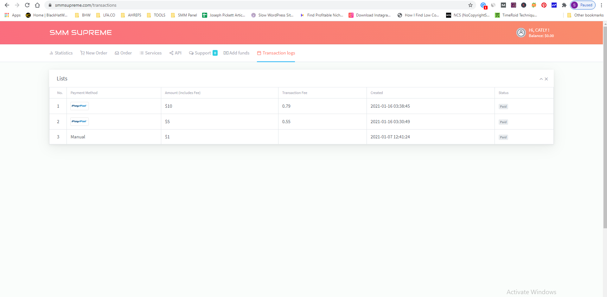Open the TOOLS bookmark folder
Viewport: 607px width, 297px height.
156,15
